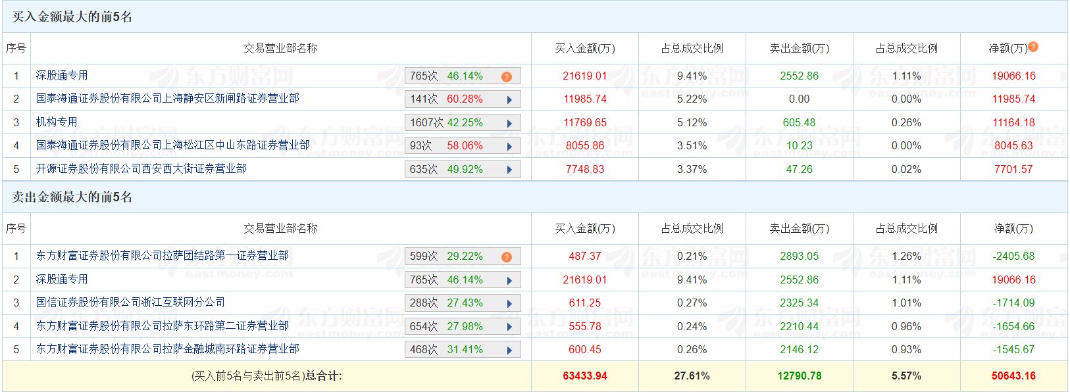Image resolution: width=1070 pixels, height=392 pixels.
Task: Open the 东方财富证券拉萨团结路第一证券营业部 link
Action: tap(162, 256)
